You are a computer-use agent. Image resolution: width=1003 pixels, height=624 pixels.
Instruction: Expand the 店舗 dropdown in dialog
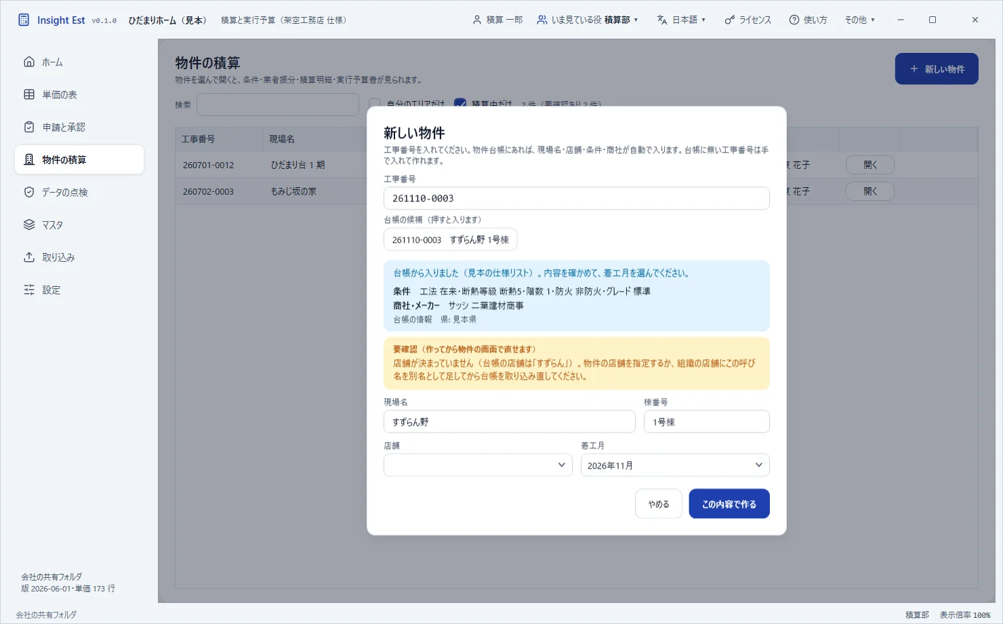click(x=478, y=465)
